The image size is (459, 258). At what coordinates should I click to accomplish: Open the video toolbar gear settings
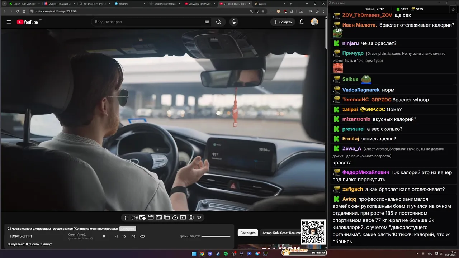coord(199,218)
